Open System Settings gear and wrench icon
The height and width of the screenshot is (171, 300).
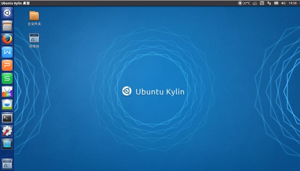[7, 131]
